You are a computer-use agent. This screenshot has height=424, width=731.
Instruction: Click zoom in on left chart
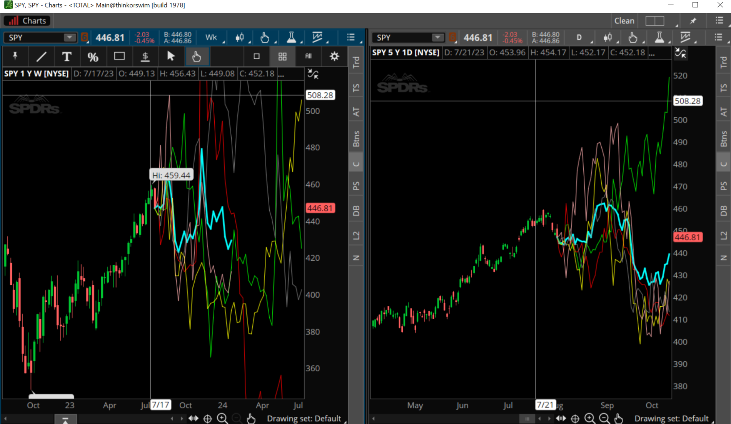point(222,418)
